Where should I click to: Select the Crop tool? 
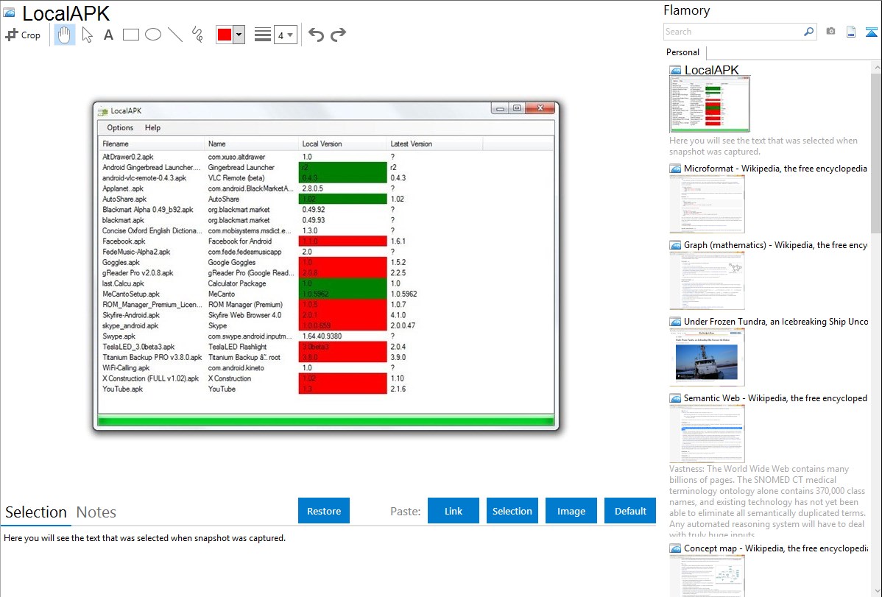23,35
